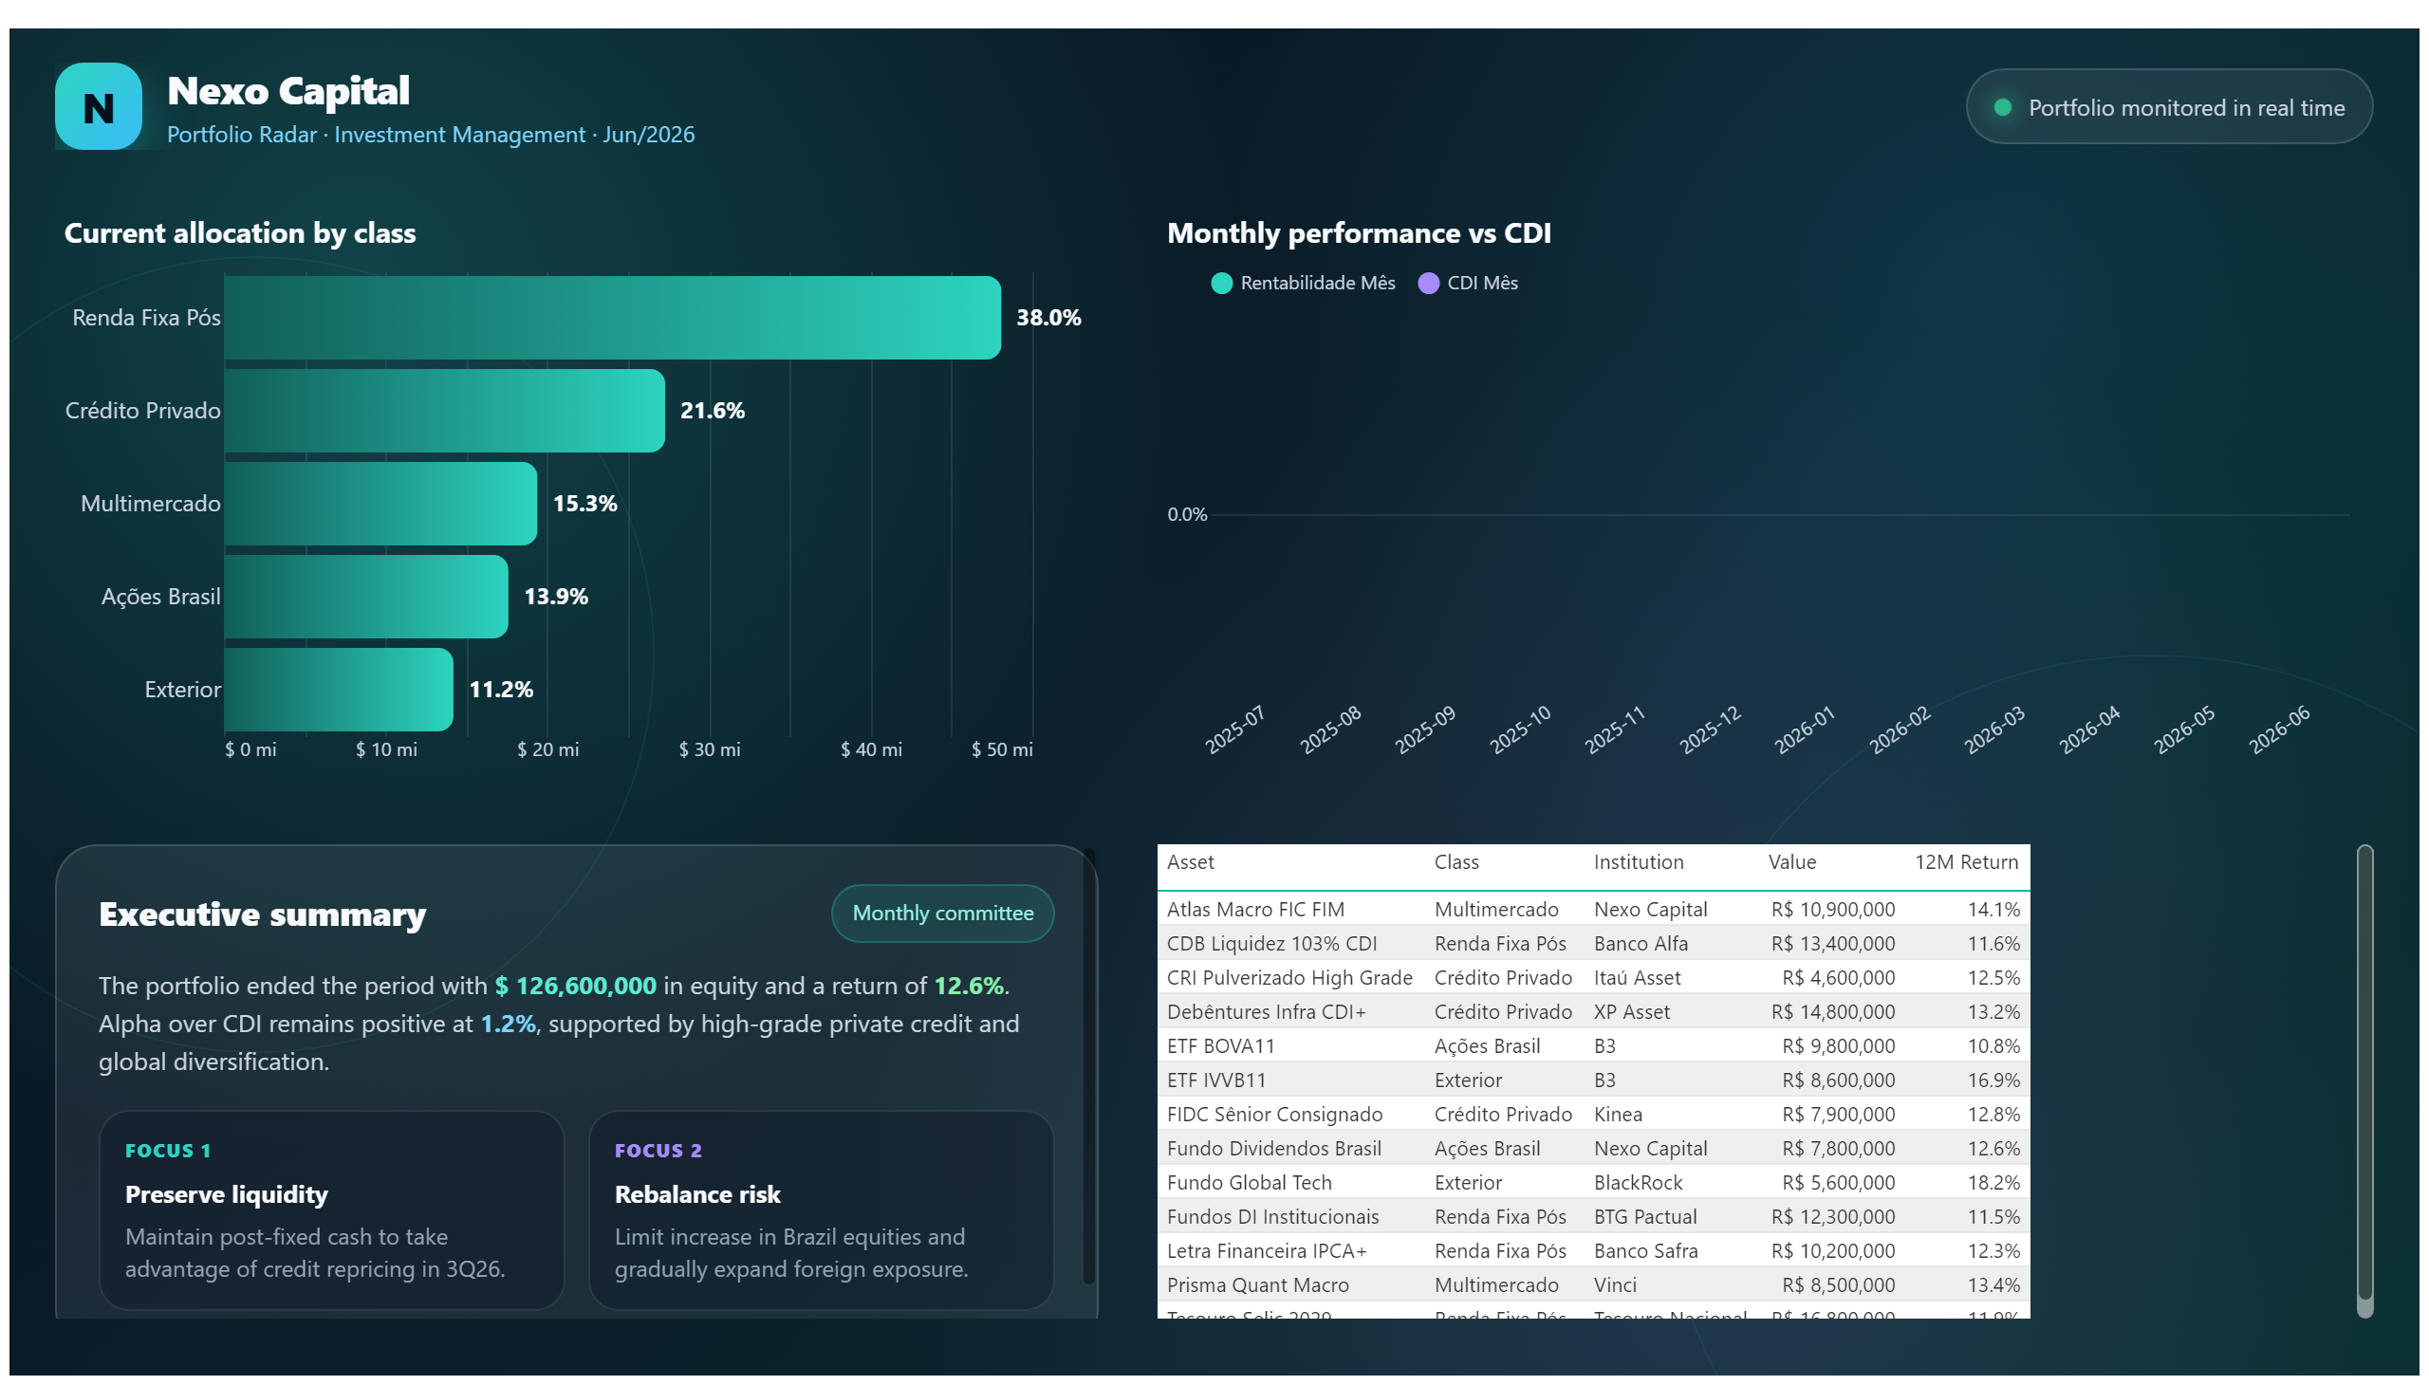
Task: Click the Banco Safra institution cell
Action: [x=1645, y=1252]
